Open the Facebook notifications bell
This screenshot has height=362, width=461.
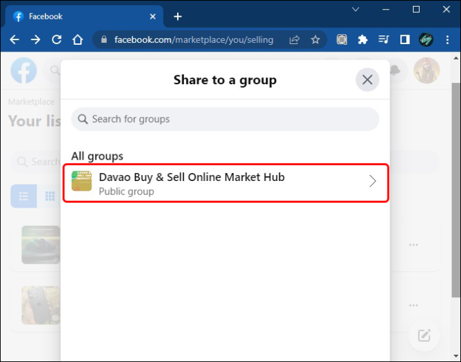pos(396,71)
